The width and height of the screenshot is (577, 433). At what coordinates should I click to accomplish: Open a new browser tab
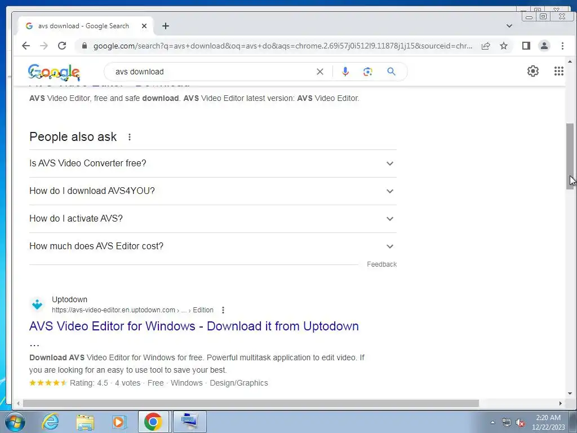[x=166, y=26]
